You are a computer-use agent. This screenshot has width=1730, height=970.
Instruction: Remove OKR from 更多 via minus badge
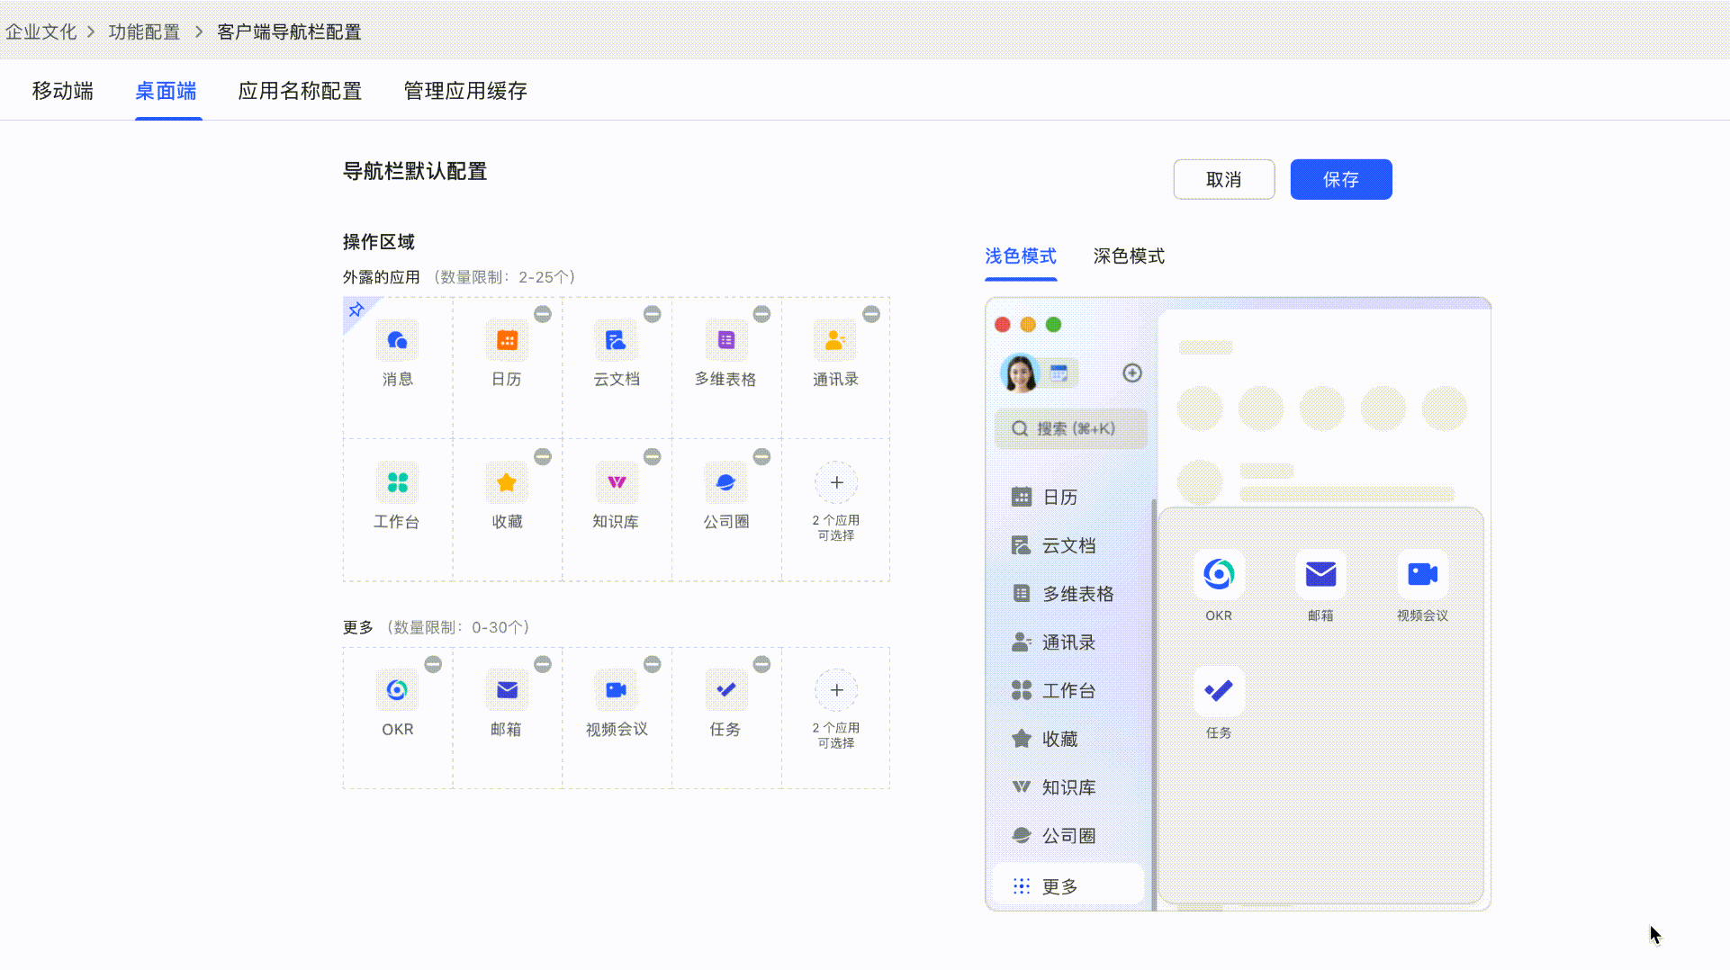tap(433, 664)
